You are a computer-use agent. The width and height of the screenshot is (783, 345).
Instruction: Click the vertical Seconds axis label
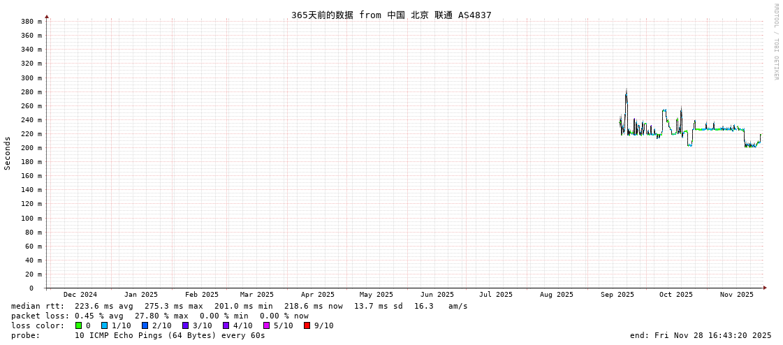point(8,153)
